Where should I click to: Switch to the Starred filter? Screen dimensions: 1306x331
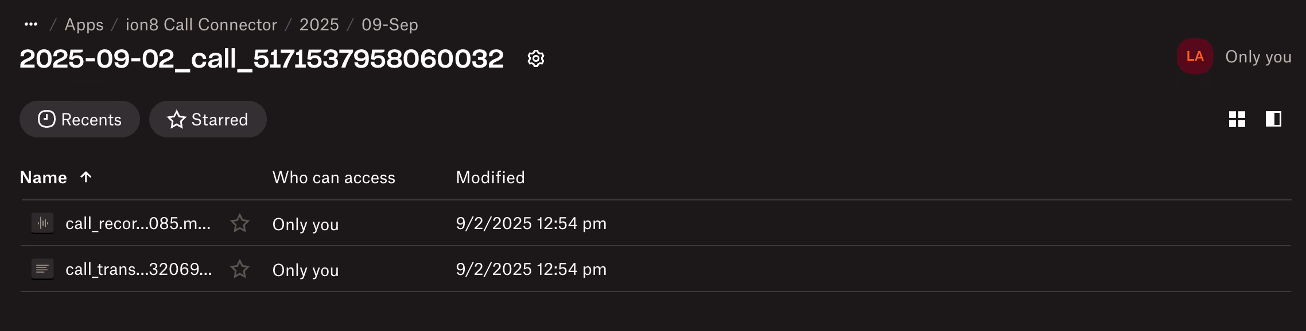[207, 119]
